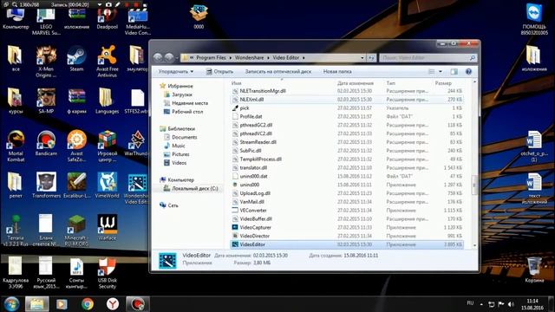The height and width of the screenshot is (312, 555).
Task: Select NLEXml.dll file row
Action: pyautogui.click(x=347, y=100)
